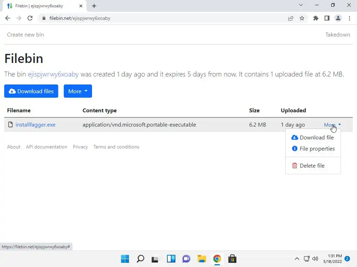Open the Chrome three-dot menu
Image resolution: width=357 pixels, height=267 pixels.
[349, 18]
